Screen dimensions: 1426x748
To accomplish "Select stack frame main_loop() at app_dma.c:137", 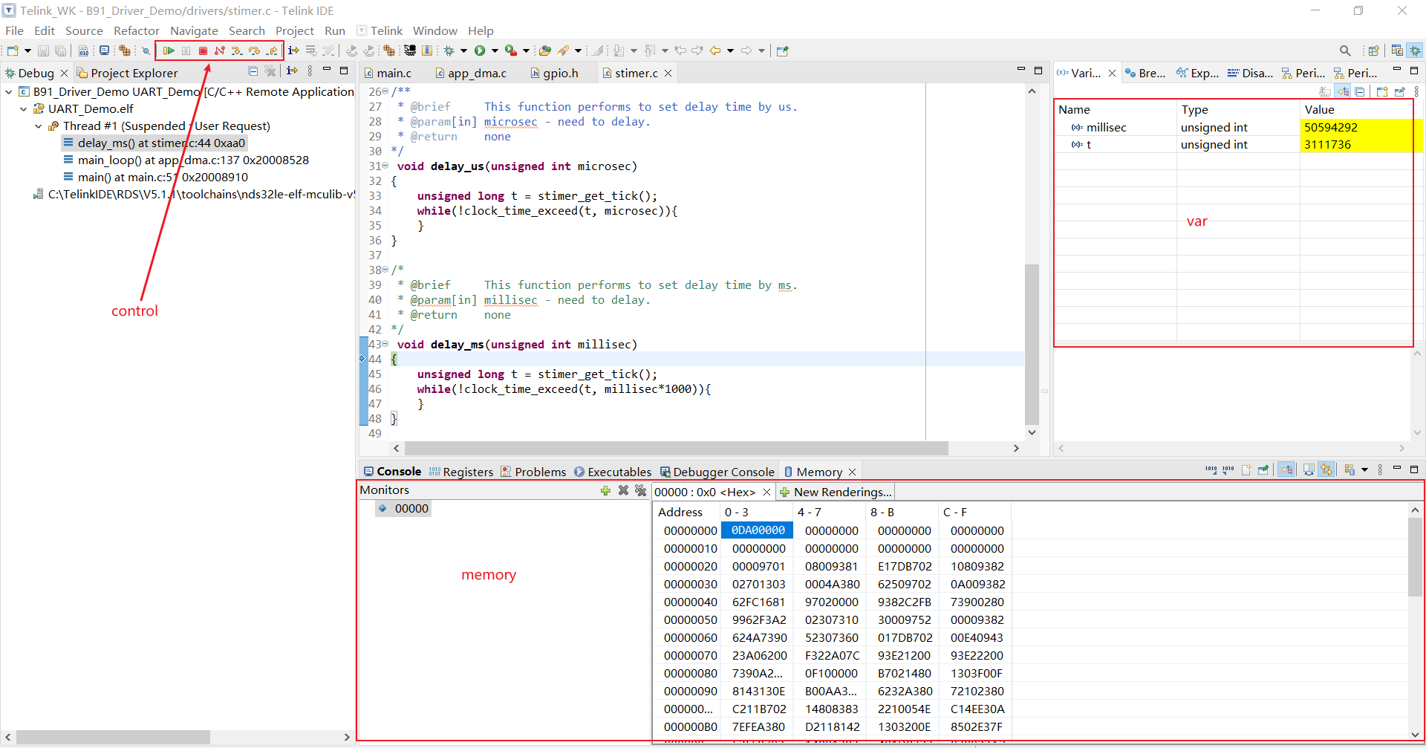I will (186, 160).
